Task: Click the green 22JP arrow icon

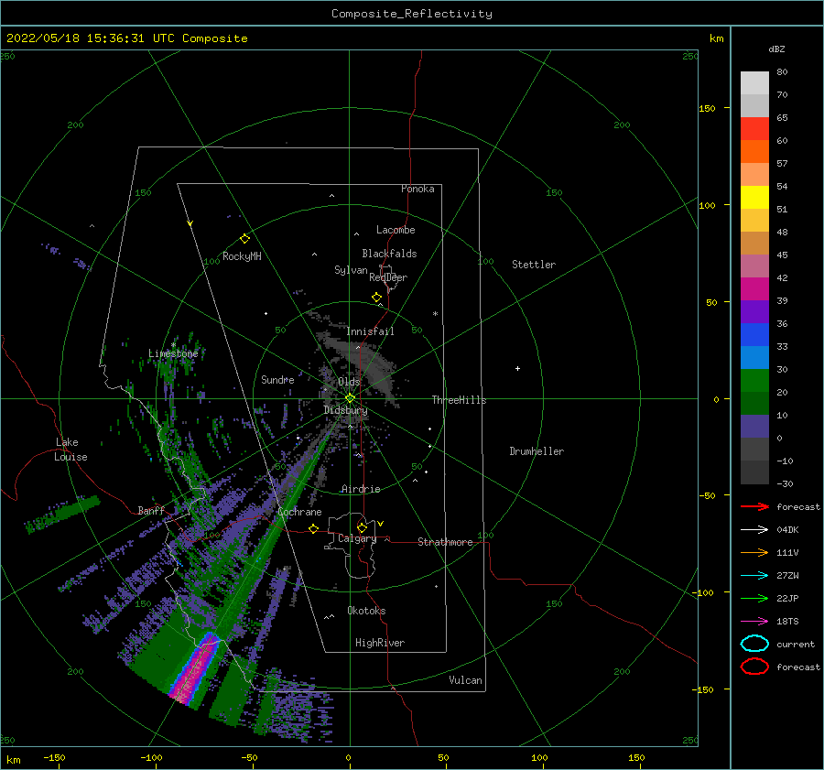Action: [754, 598]
